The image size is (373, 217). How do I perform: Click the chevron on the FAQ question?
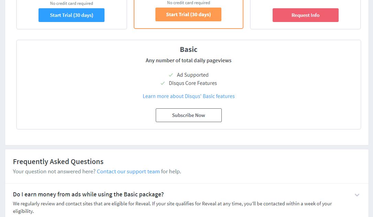pos(357,195)
